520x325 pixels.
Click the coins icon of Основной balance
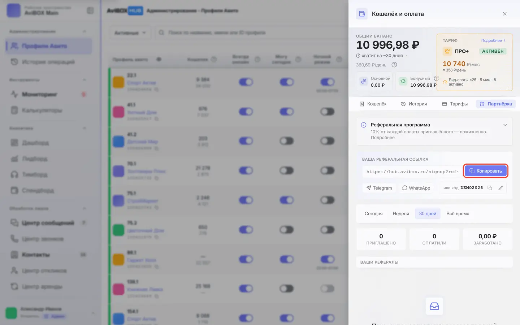tap(364, 82)
